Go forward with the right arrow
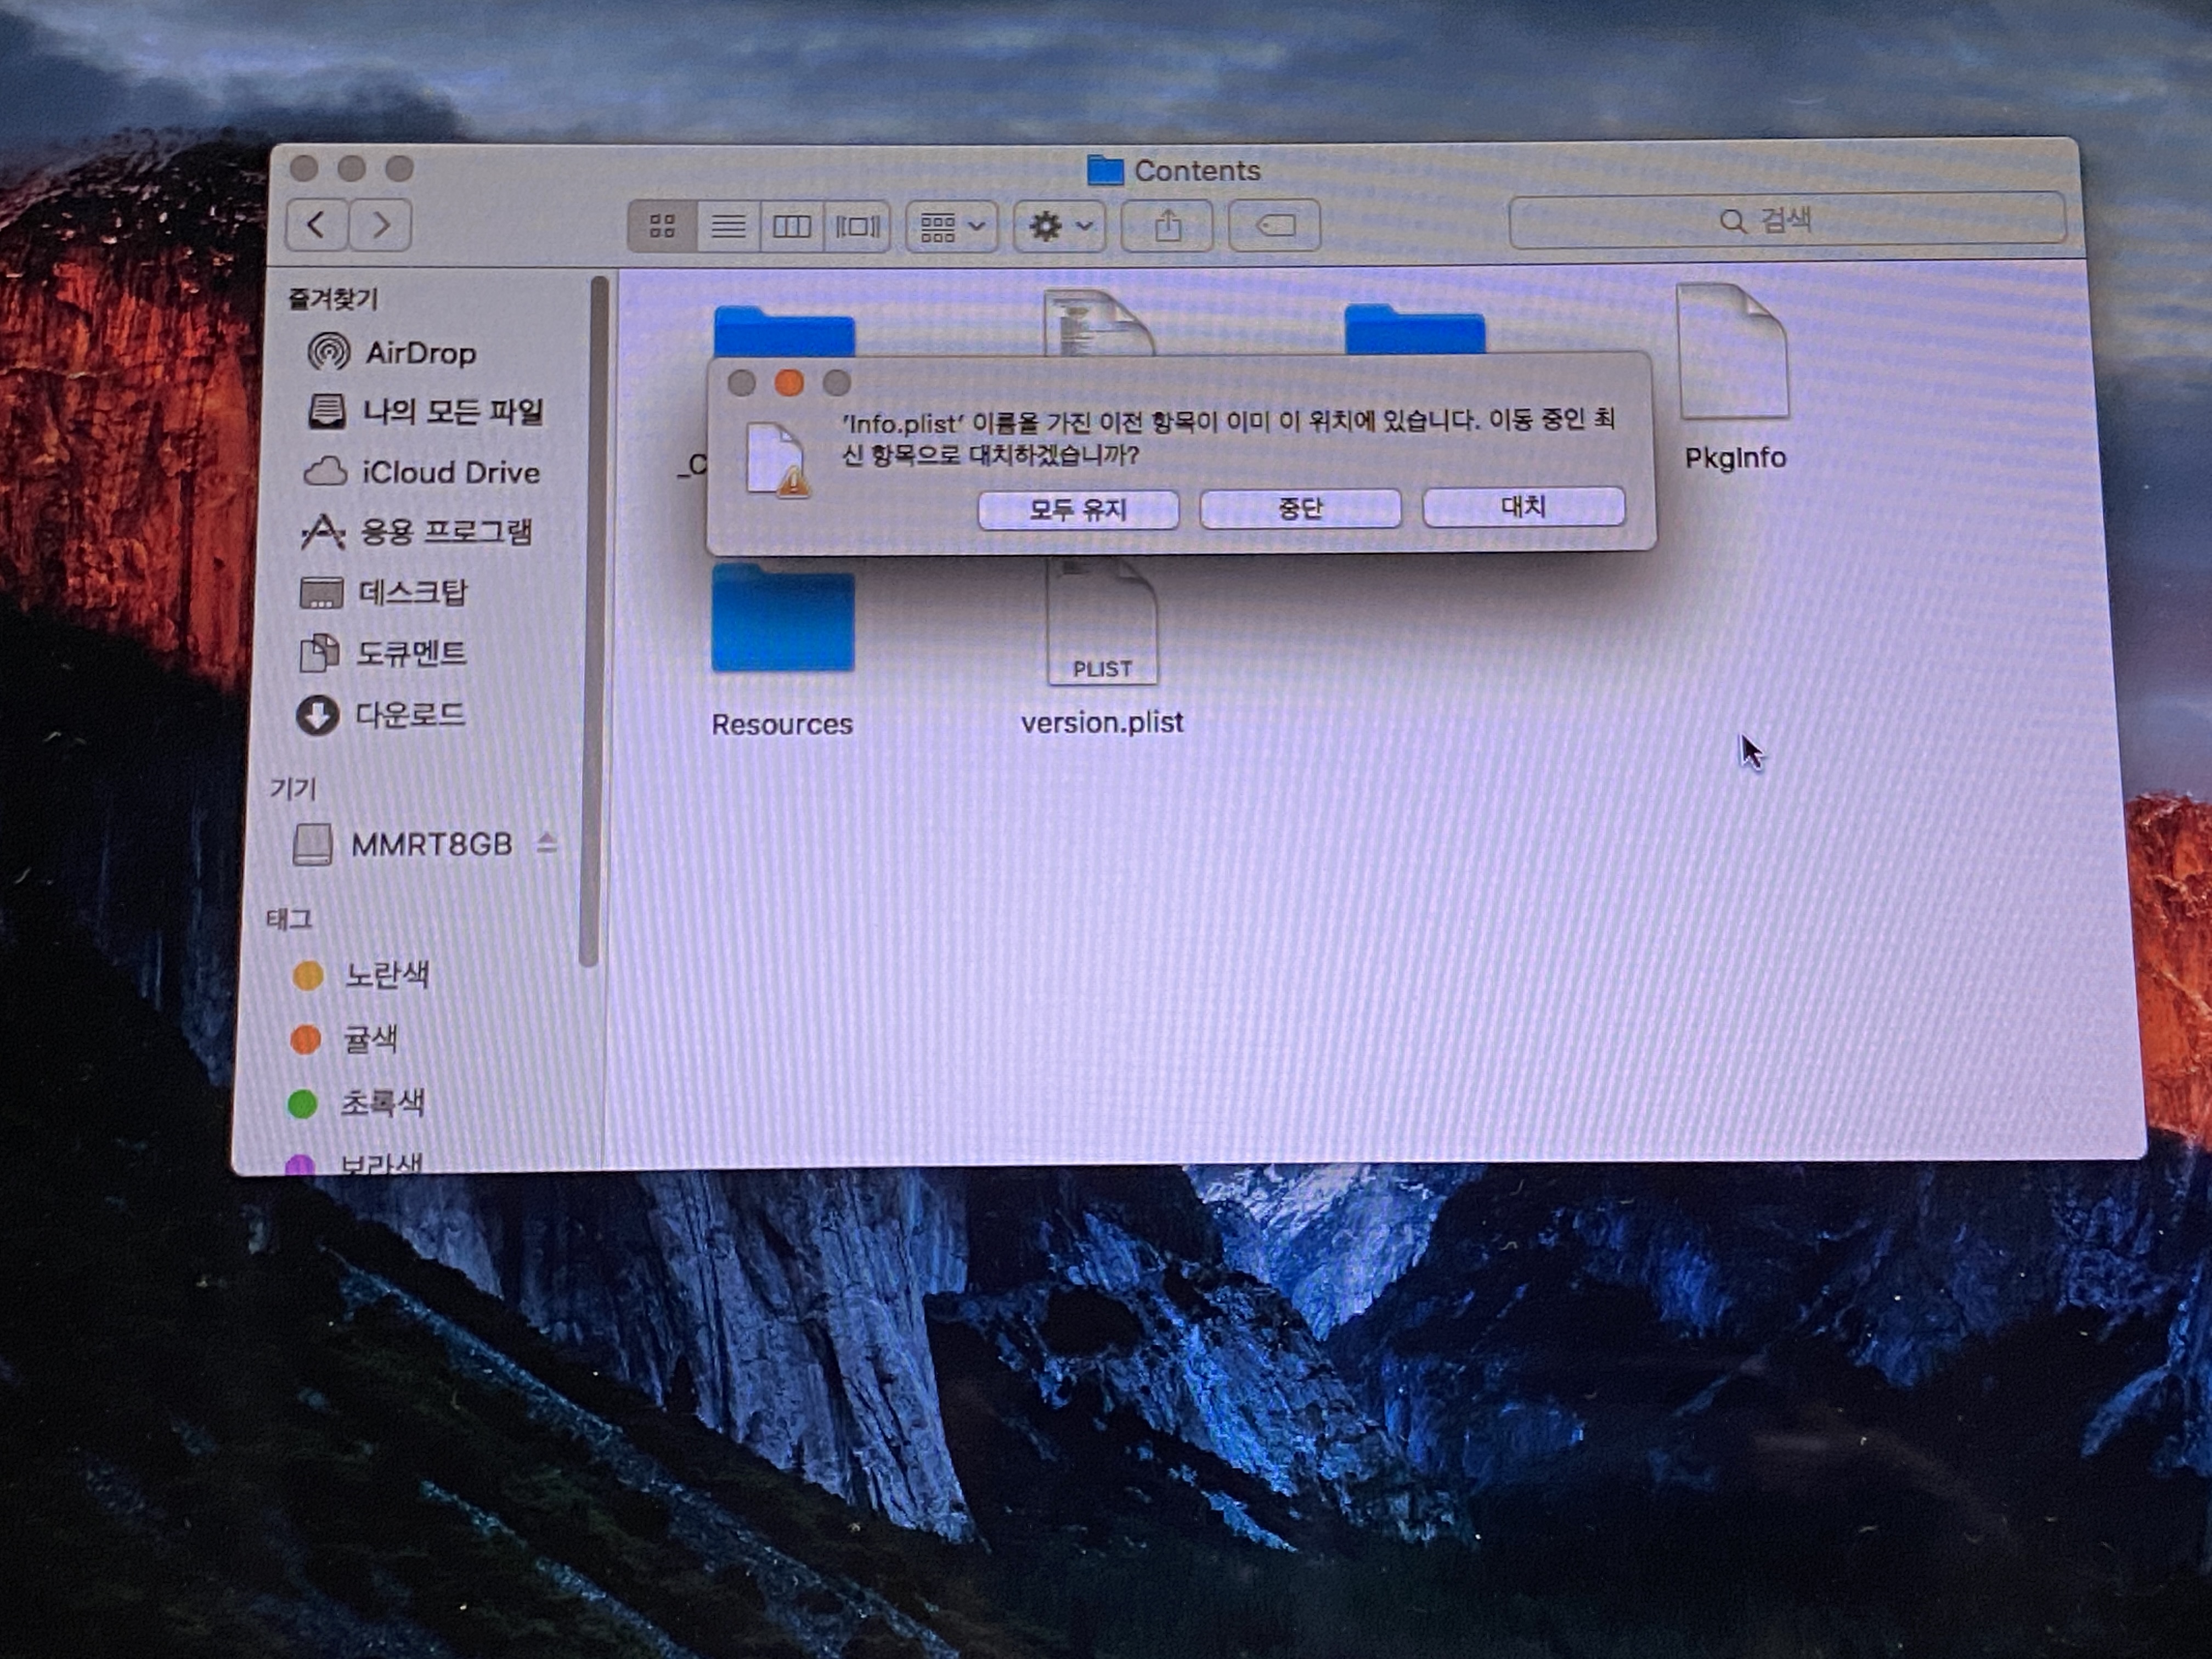Screen dimensions: 2212x1659 [x=380, y=224]
